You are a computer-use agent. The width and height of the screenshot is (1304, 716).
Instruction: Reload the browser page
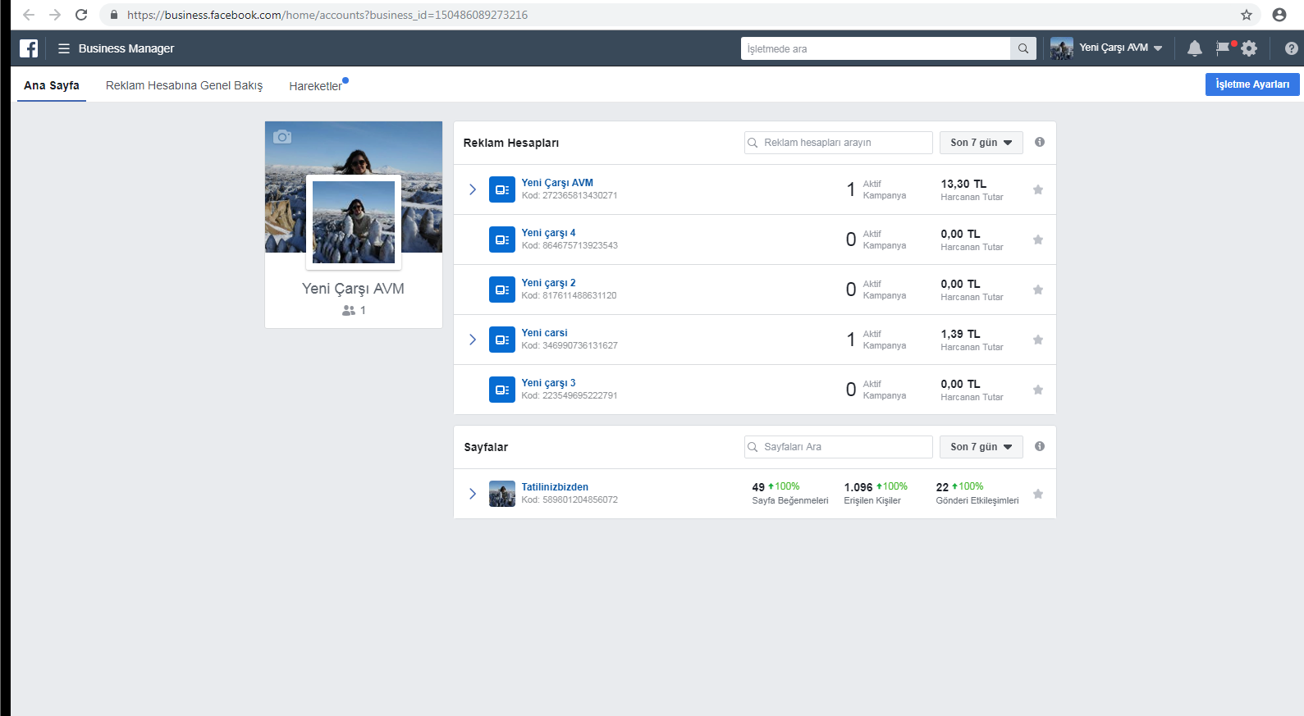(x=81, y=15)
